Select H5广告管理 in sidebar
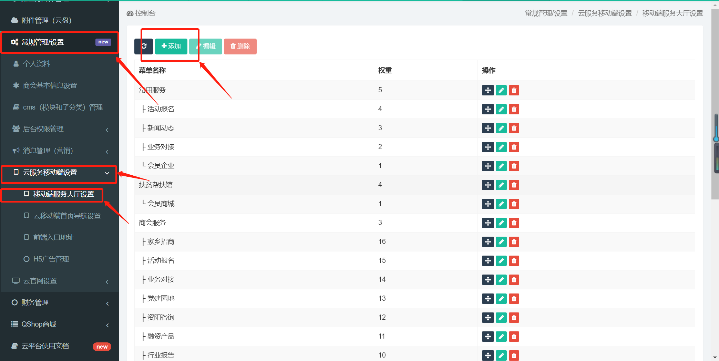Screen dimensions: 719x361 tap(51, 259)
